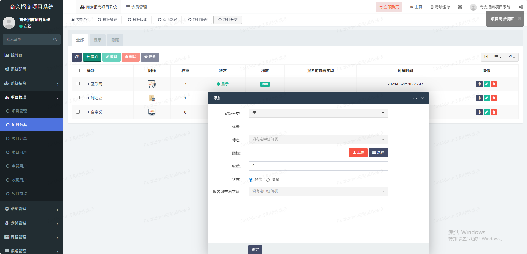Open the 标志 selection dropdown
Viewport: 527px width, 254px height.
pyautogui.click(x=318, y=140)
